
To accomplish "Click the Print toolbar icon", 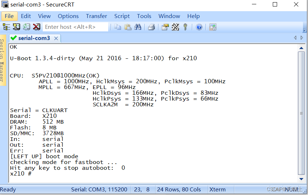I will (151, 27).
